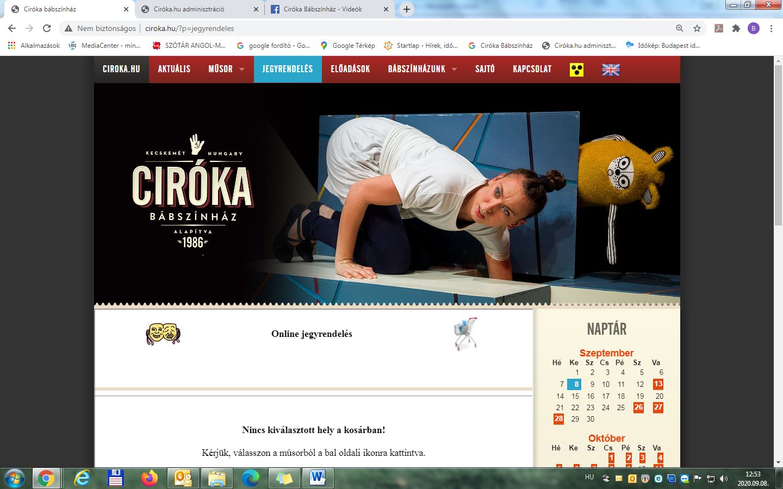Open the PDF extension icon in Chrome toolbar

(x=719, y=28)
